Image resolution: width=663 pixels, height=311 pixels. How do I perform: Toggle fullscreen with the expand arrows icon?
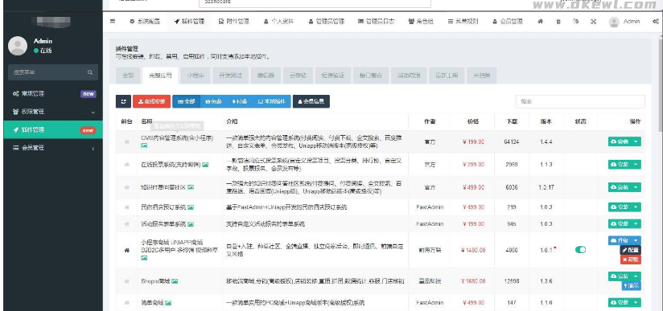click(594, 21)
